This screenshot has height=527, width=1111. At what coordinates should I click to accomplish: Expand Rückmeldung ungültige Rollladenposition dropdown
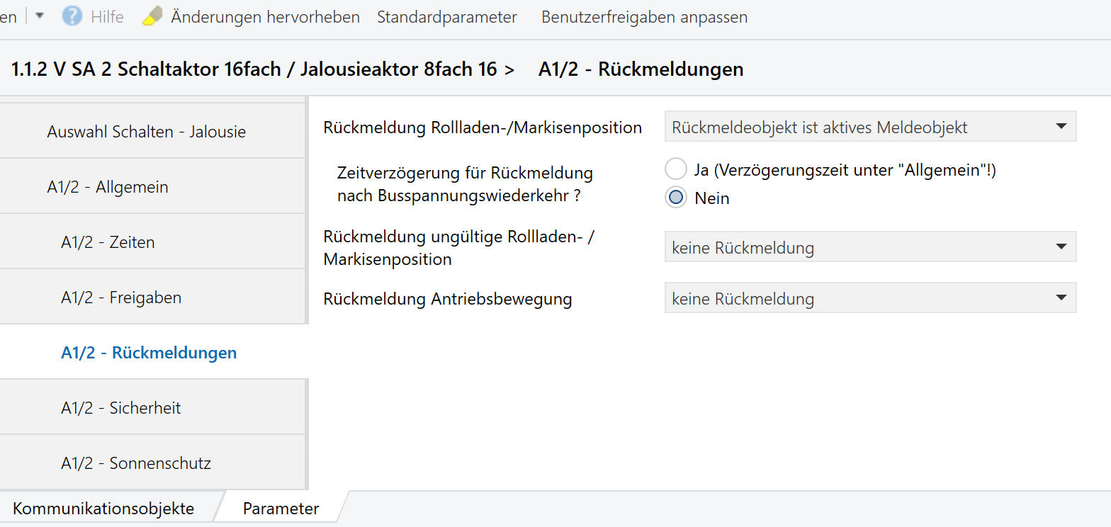(x=870, y=248)
